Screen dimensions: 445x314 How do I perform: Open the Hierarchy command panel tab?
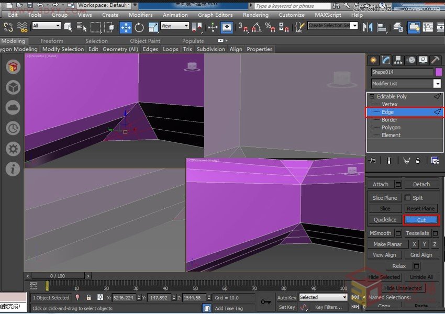pyautogui.click(x=398, y=60)
